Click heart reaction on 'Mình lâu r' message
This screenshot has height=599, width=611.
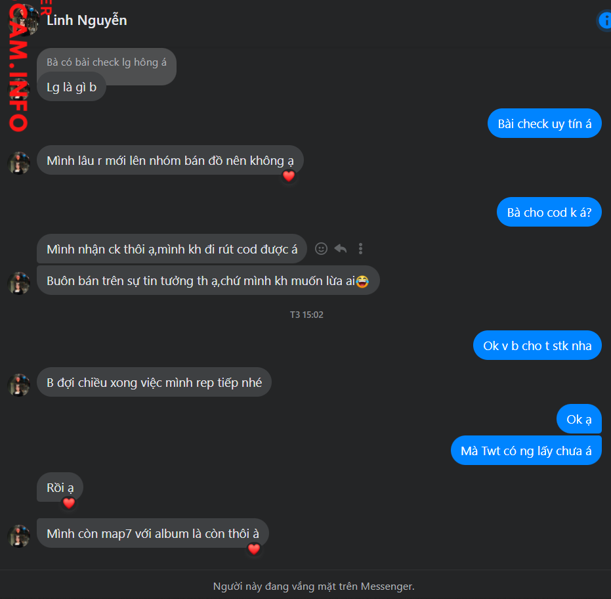[x=289, y=176]
